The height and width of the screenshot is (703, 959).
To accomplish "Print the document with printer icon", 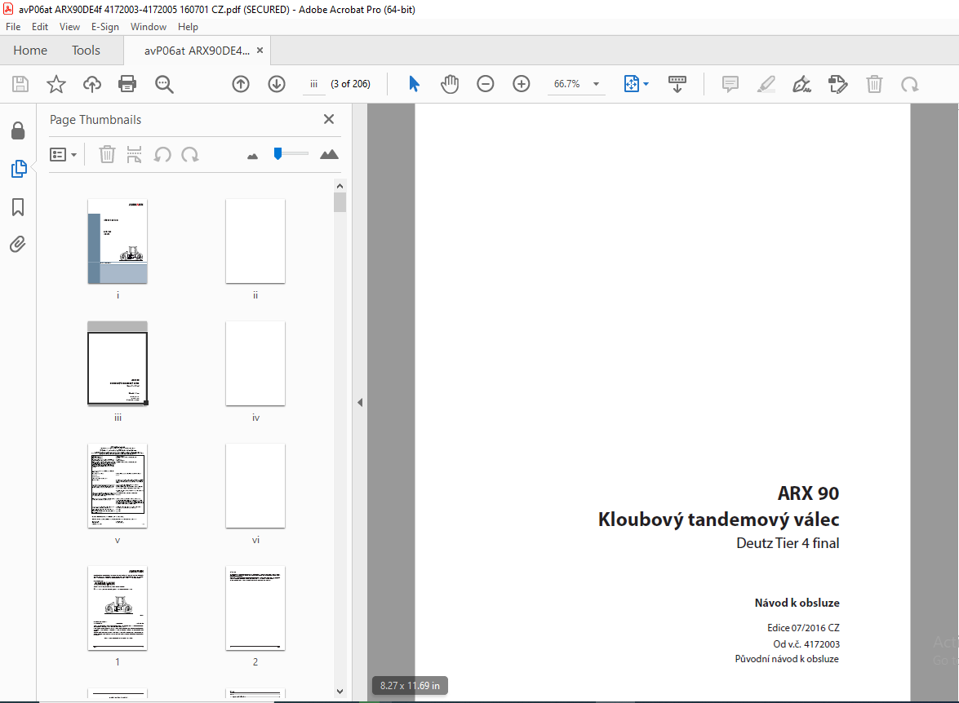I will coord(127,84).
